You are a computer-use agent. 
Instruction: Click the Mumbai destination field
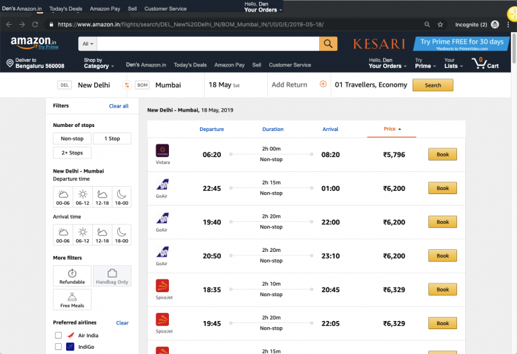pyautogui.click(x=168, y=85)
